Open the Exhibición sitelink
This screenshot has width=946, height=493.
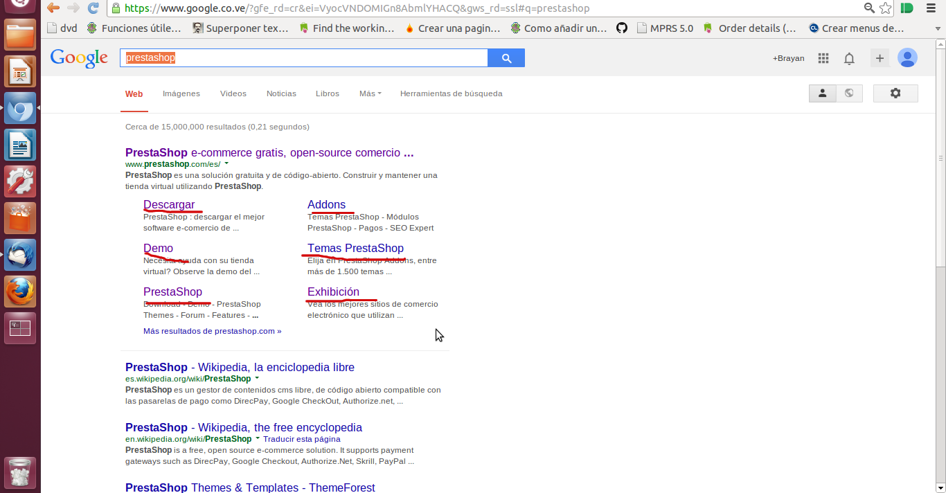333,292
